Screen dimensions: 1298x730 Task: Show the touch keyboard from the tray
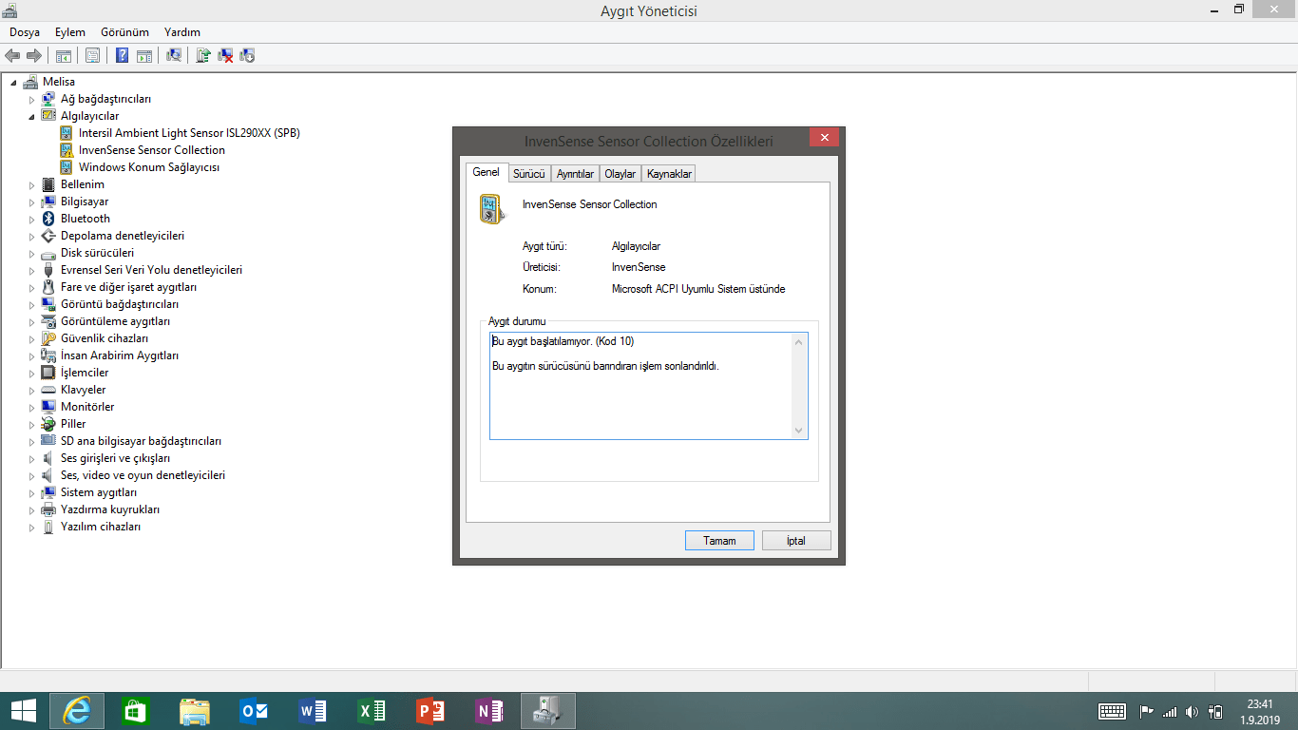[x=1112, y=711]
